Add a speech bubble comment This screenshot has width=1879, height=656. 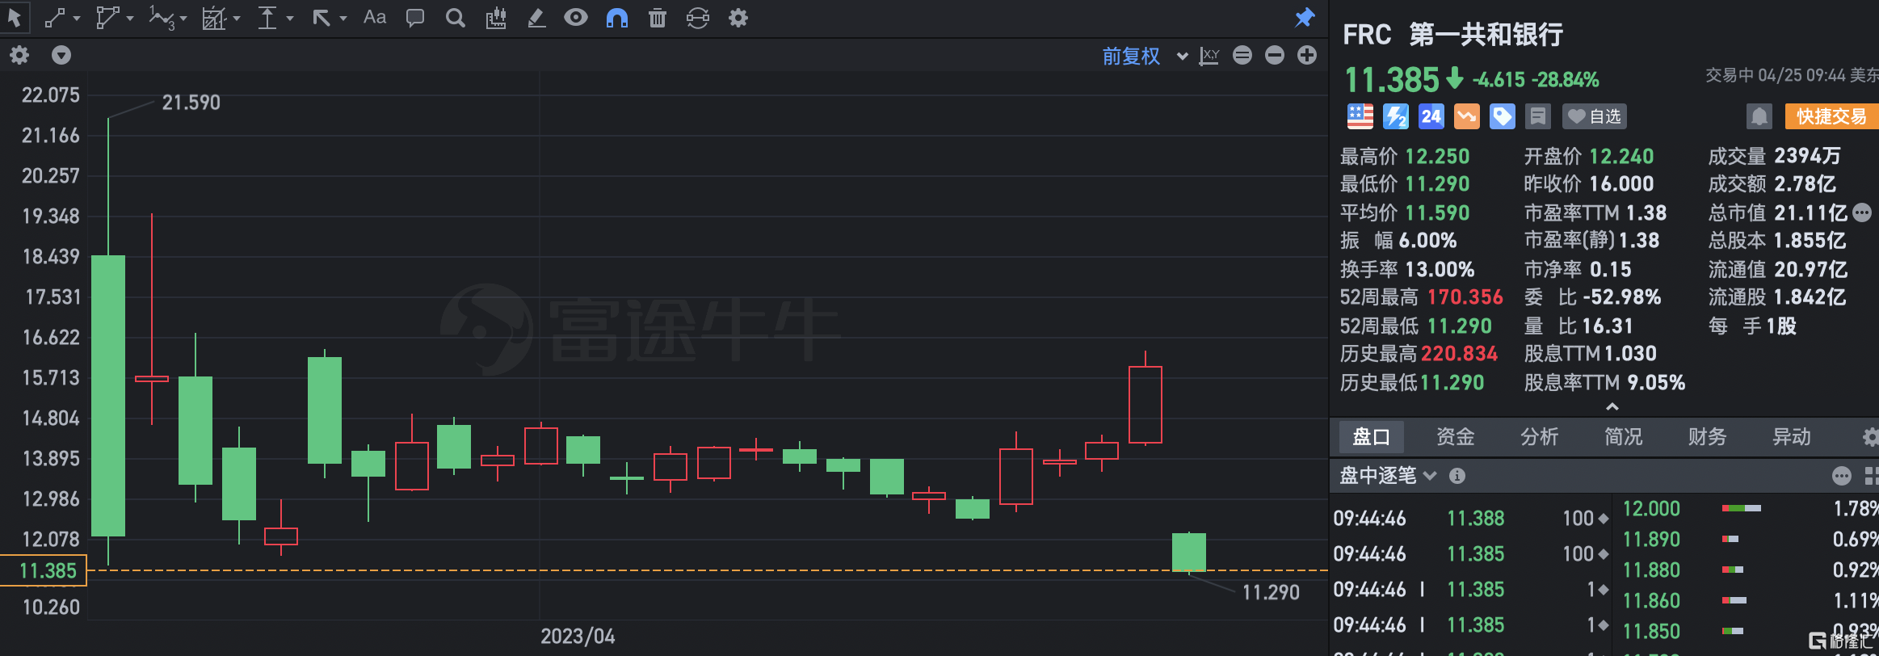point(415,18)
